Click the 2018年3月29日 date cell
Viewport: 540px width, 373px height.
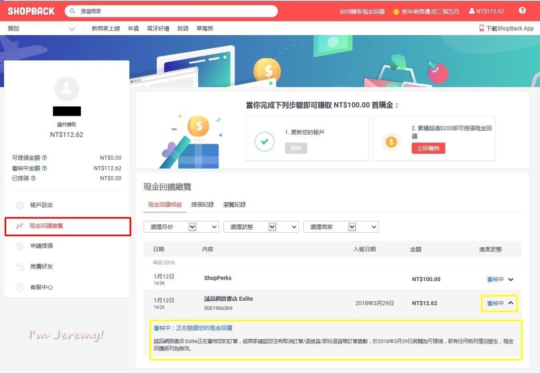374,303
